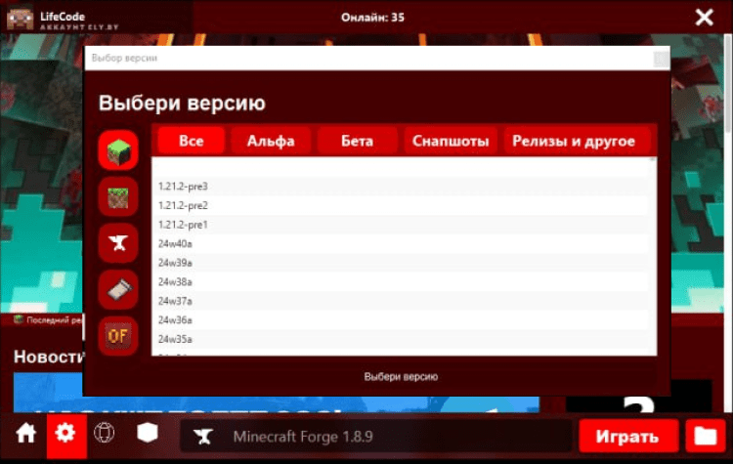733x464 pixels.
Task: Select the OptiFine OF icon
Action: point(117,335)
